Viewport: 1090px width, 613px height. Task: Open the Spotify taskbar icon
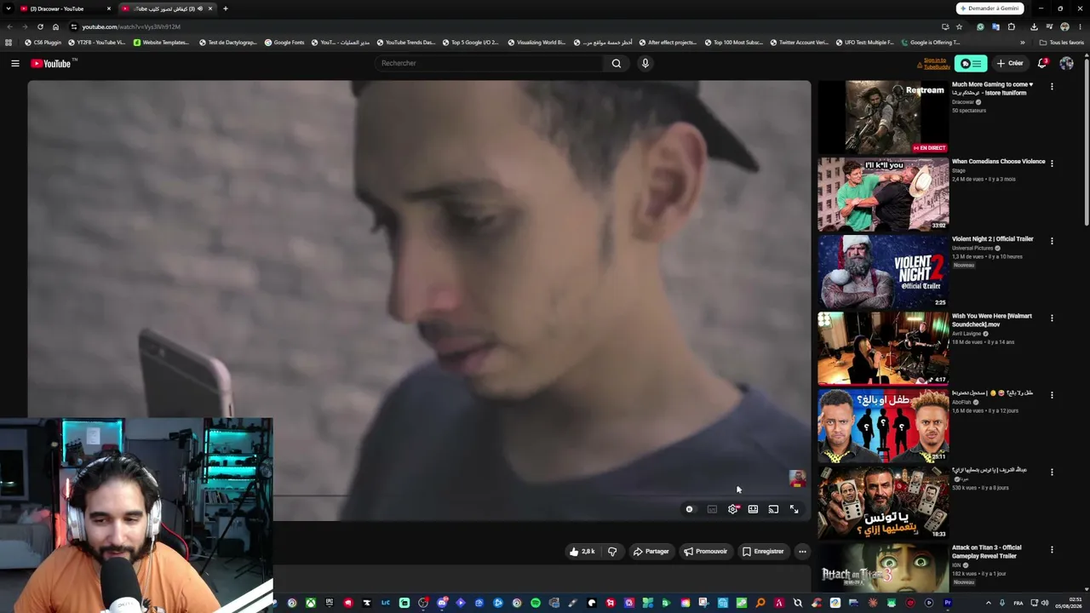point(536,603)
